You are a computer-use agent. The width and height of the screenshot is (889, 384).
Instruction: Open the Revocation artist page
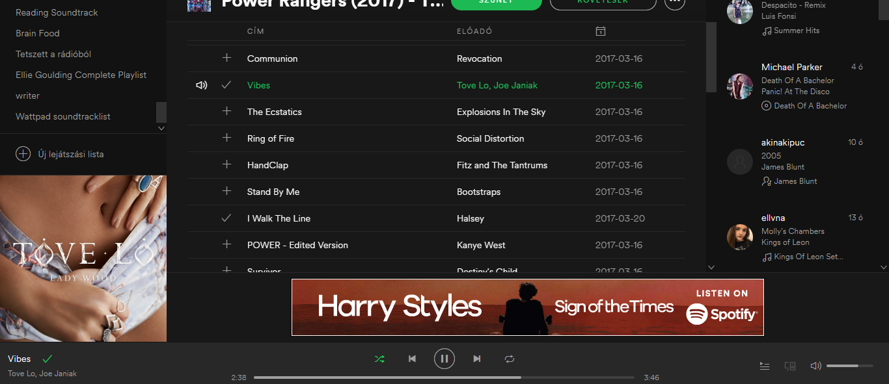tap(480, 58)
